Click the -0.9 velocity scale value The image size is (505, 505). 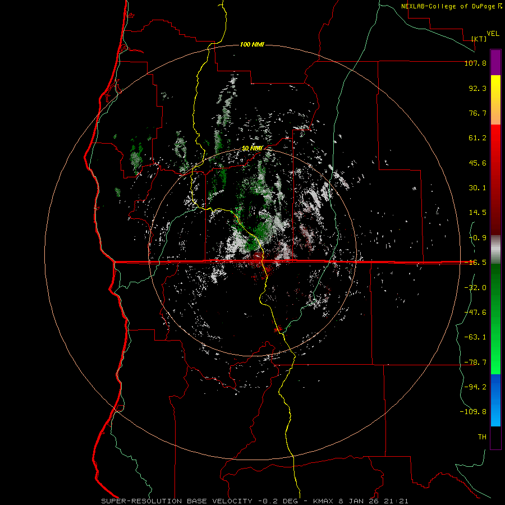(478, 238)
